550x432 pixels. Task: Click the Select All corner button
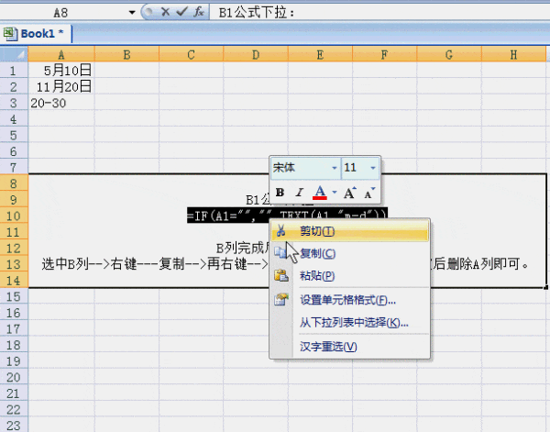point(14,54)
